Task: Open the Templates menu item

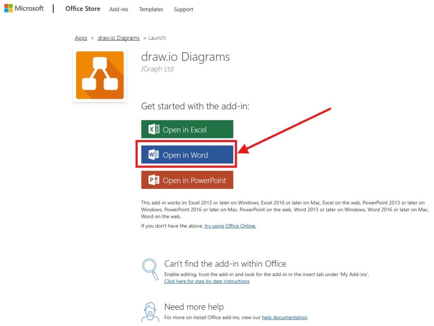Action: 151,9
